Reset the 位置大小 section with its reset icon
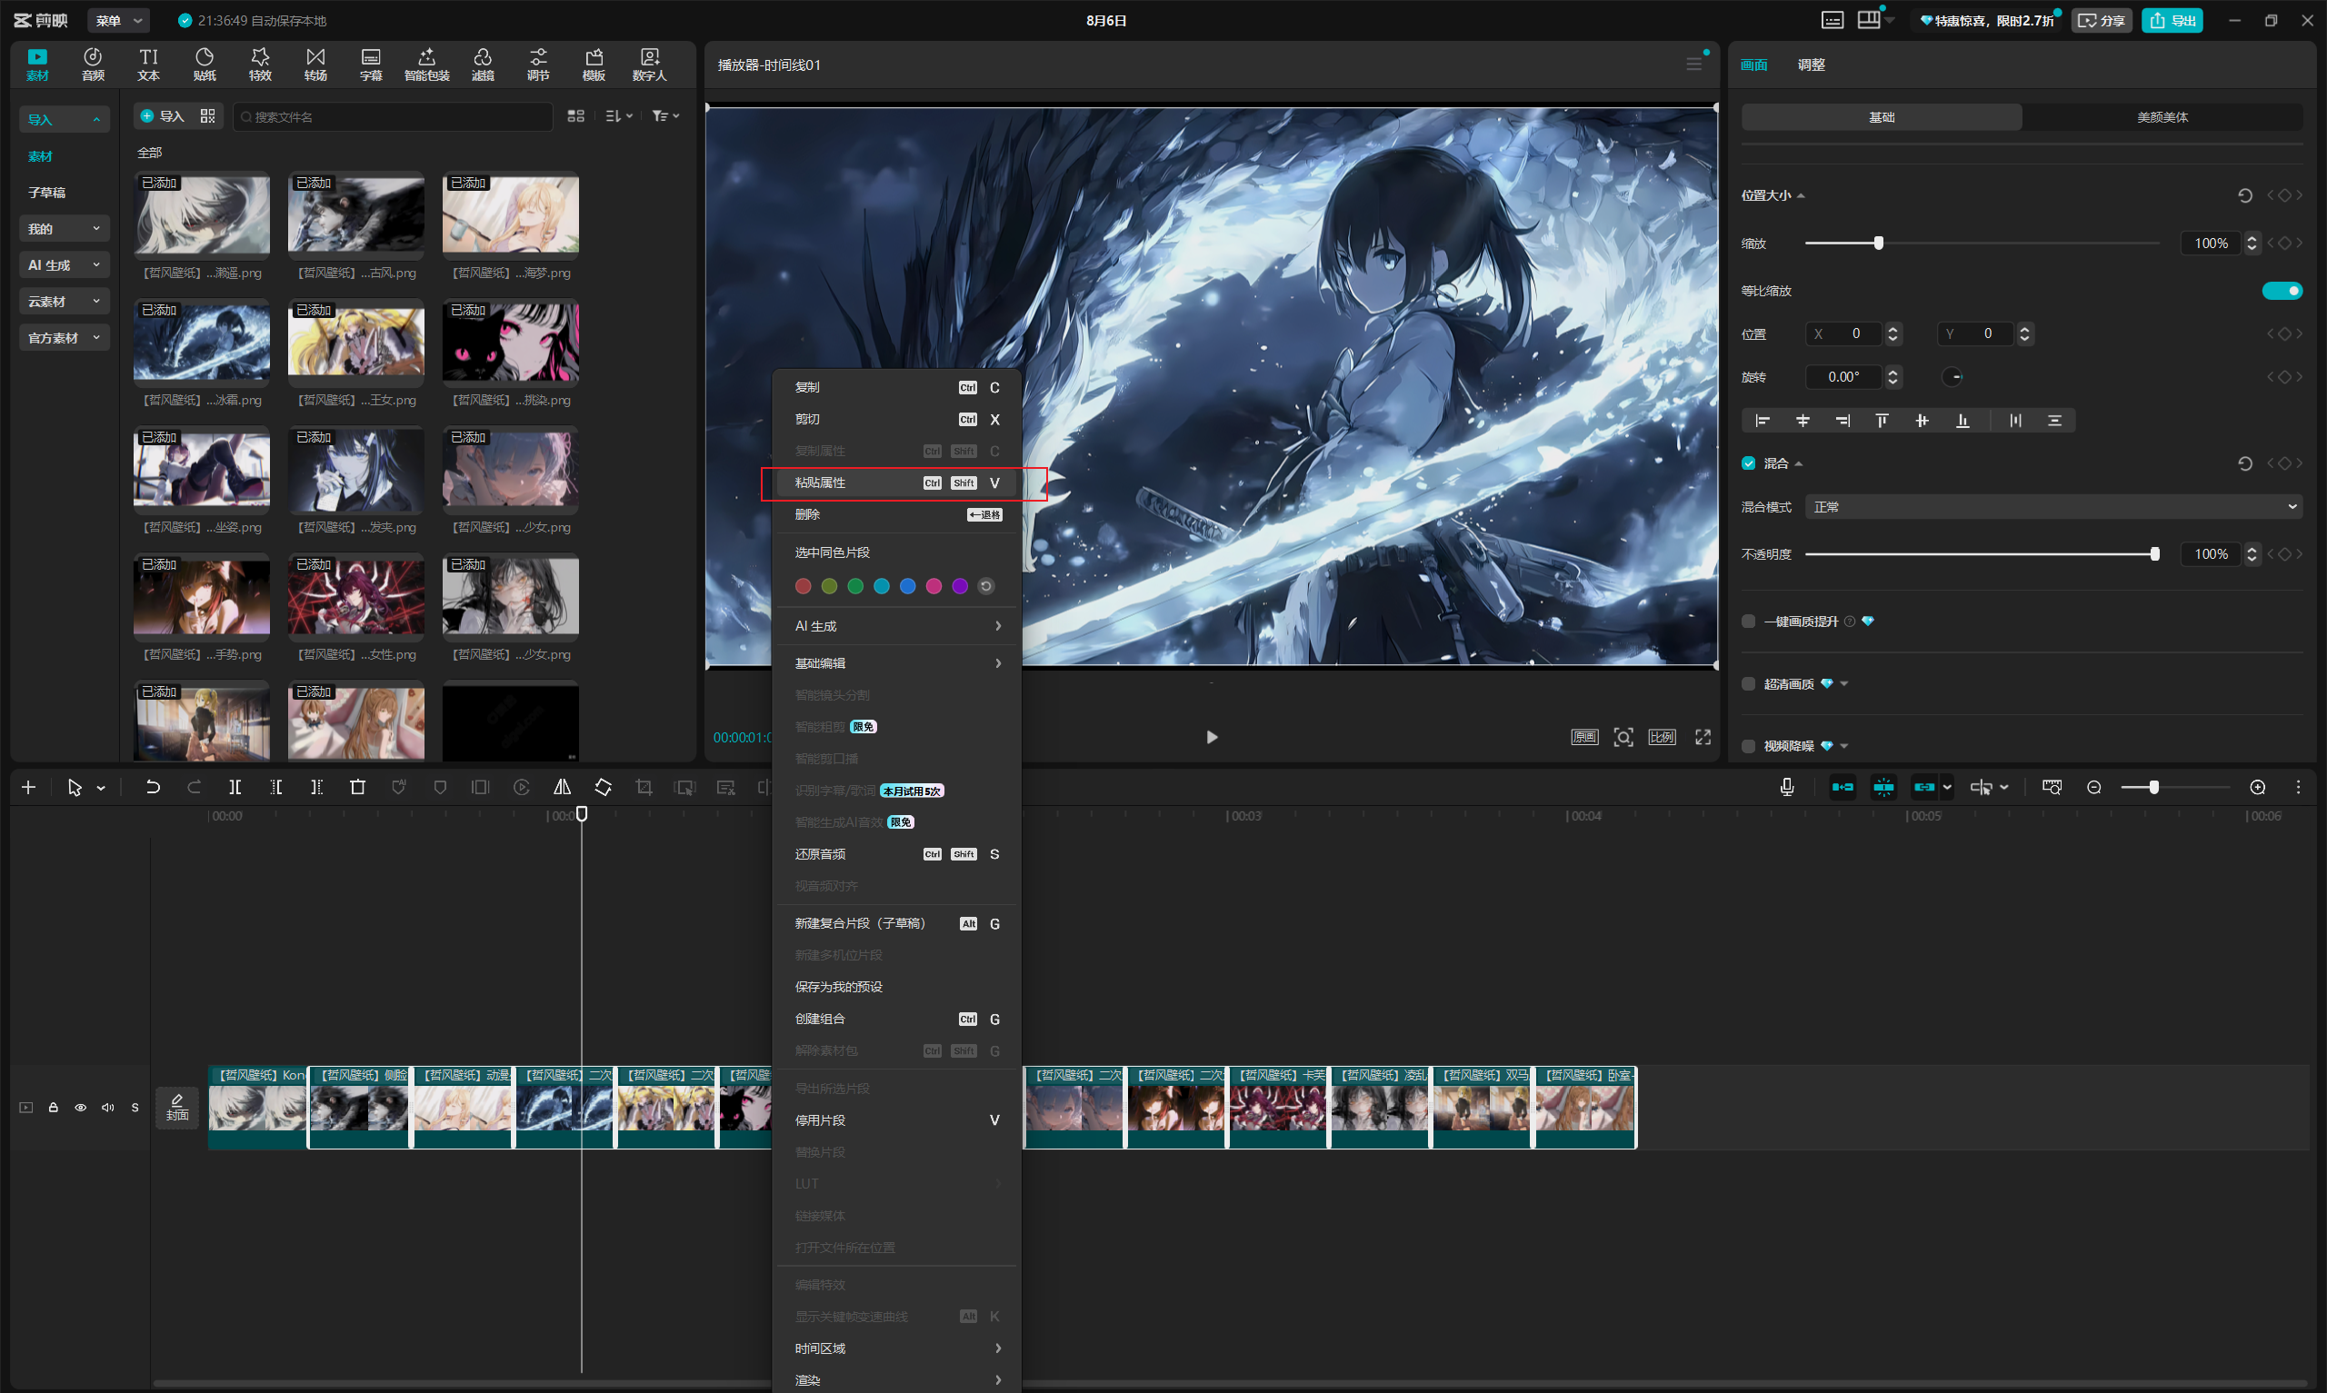This screenshot has height=1393, width=2327. (x=2244, y=195)
